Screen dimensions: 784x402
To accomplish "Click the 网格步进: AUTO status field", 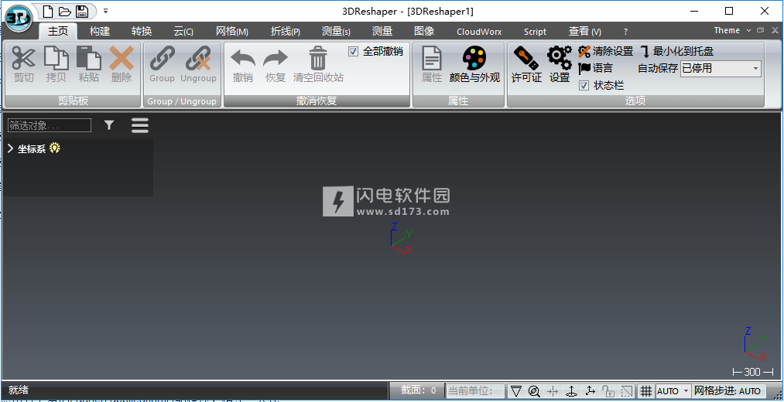I will (728, 391).
